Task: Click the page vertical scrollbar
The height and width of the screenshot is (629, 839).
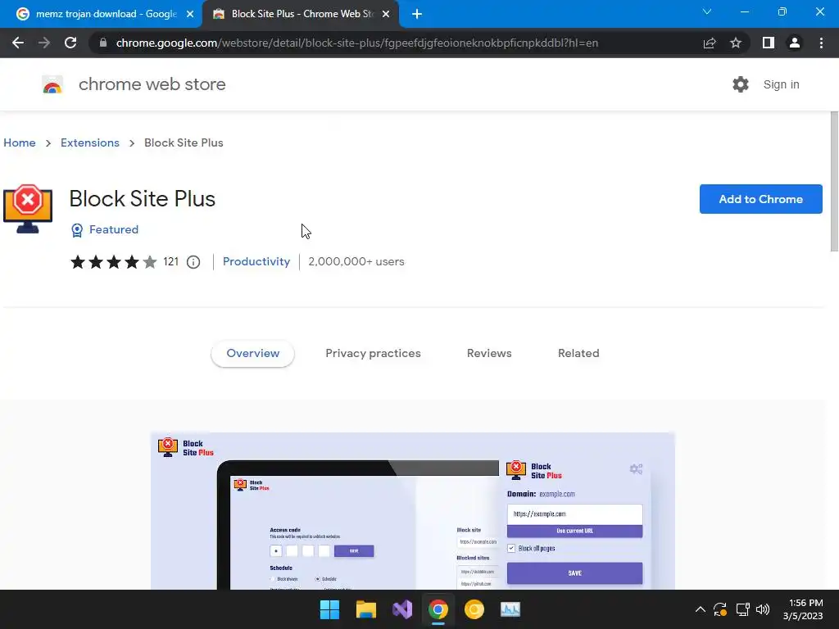Action: coord(834,182)
